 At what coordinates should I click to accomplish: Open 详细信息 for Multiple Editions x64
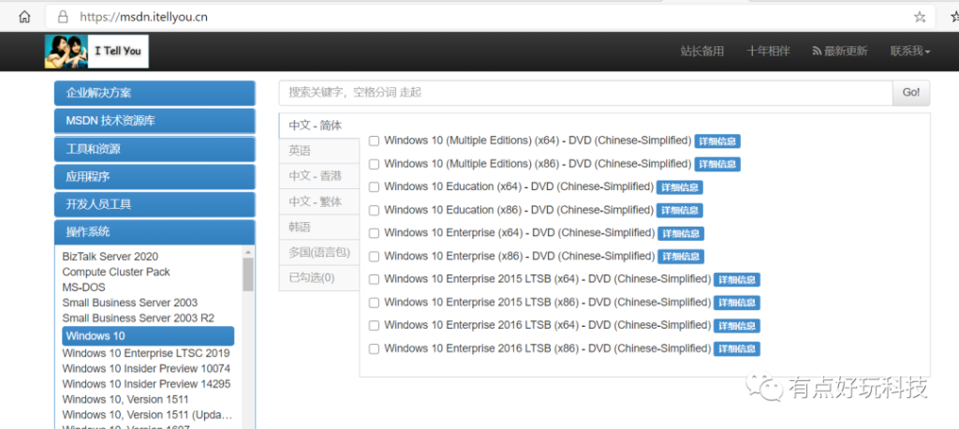point(717,141)
